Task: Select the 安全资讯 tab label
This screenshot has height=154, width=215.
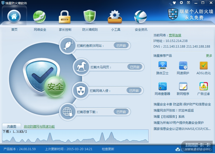Action: 141,29
